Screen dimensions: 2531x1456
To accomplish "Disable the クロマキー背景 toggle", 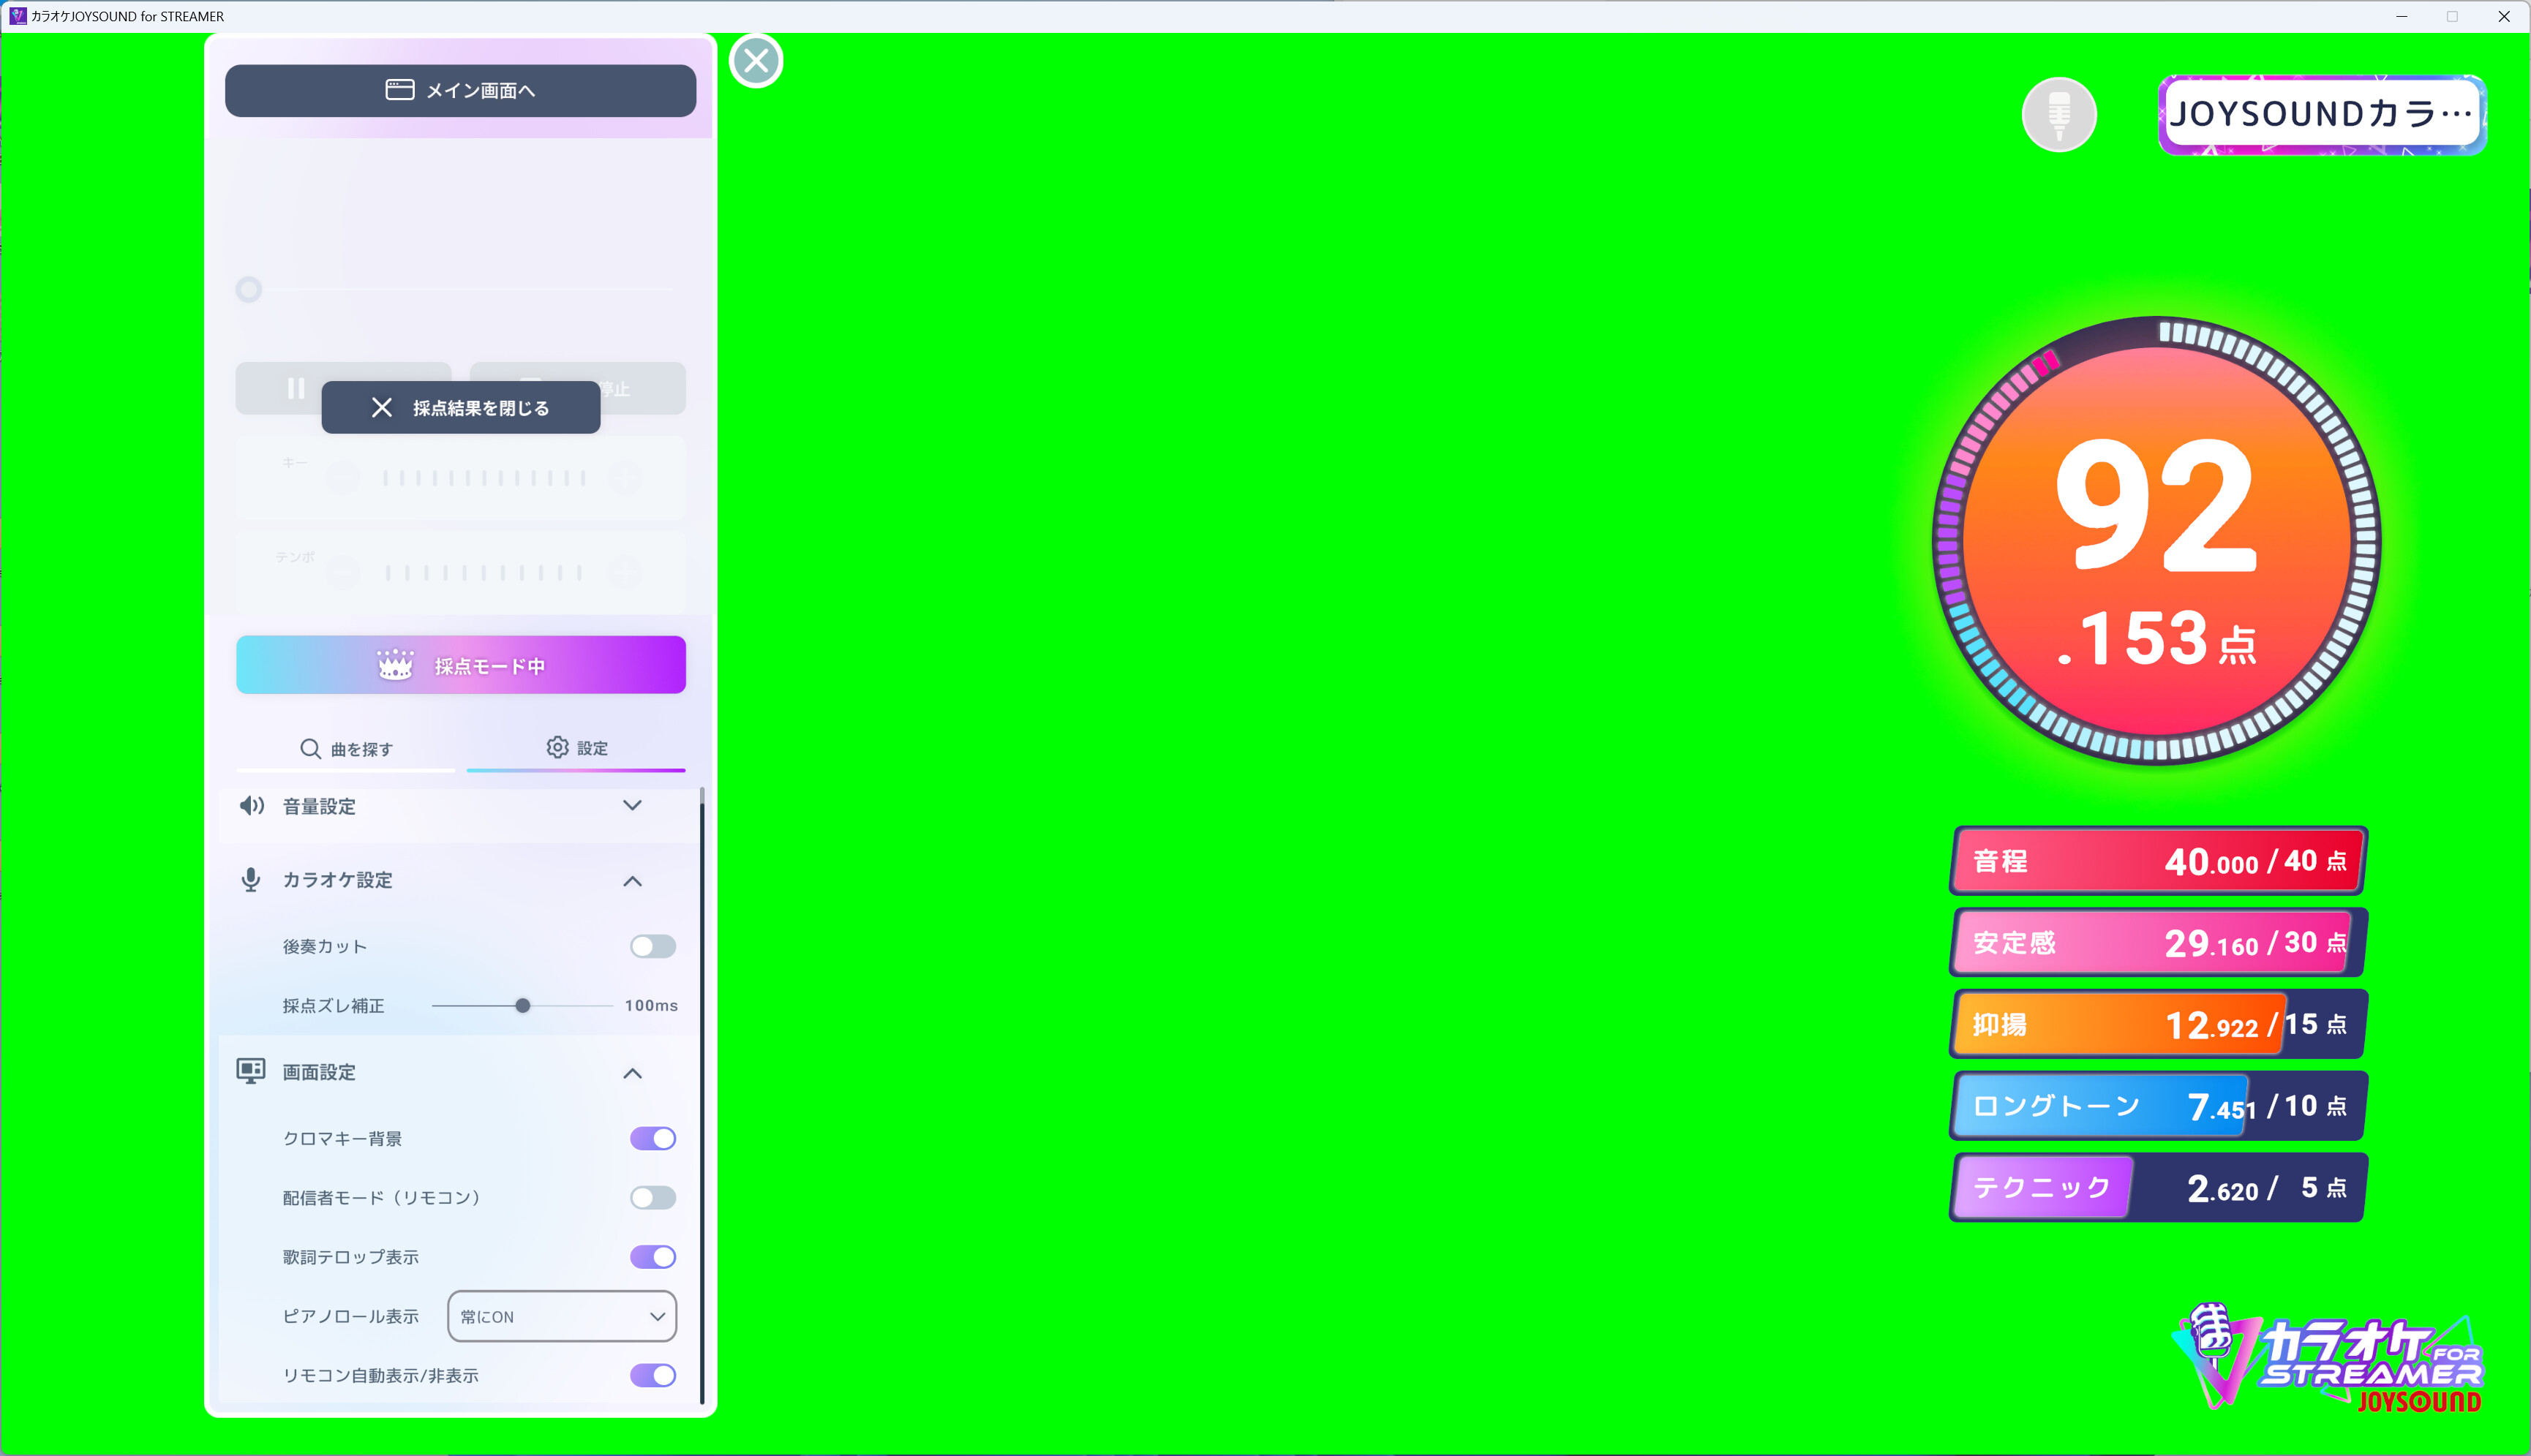I will (652, 1137).
